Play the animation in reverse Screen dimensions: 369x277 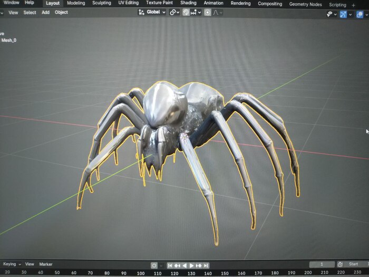185,265
